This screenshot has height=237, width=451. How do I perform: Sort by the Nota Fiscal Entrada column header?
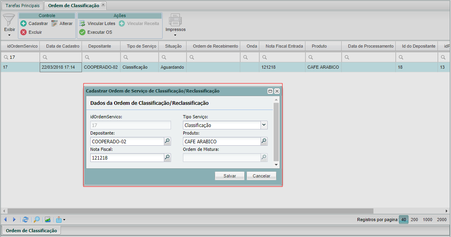pyautogui.click(x=282, y=46)
